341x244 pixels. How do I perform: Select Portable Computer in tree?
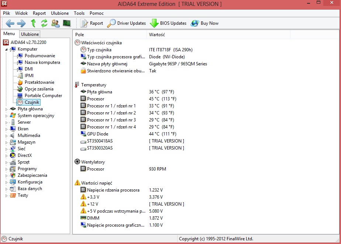pyautogui.click(x=43, y=96)
